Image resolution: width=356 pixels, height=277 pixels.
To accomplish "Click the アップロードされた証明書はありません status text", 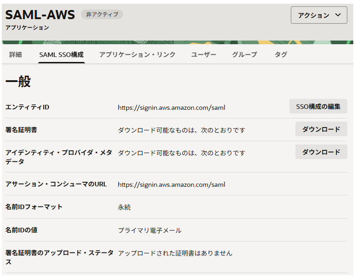I will (175, 253).
